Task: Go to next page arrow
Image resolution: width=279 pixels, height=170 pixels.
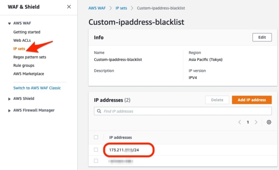Action: [256, 122]
